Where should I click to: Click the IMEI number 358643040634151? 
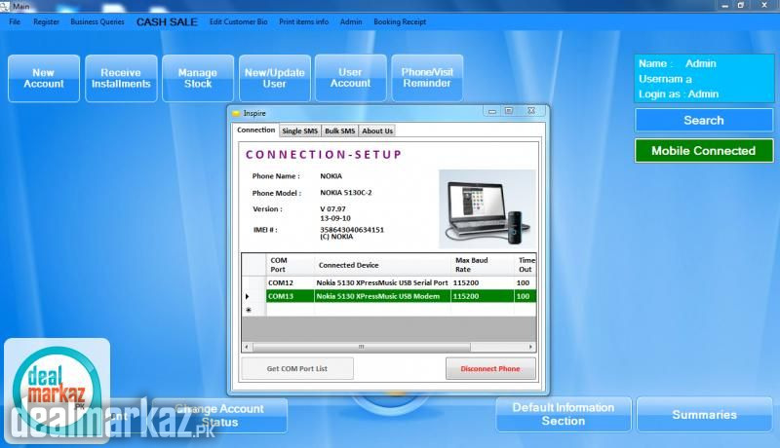pyautogui.click(x=352, y=230)
